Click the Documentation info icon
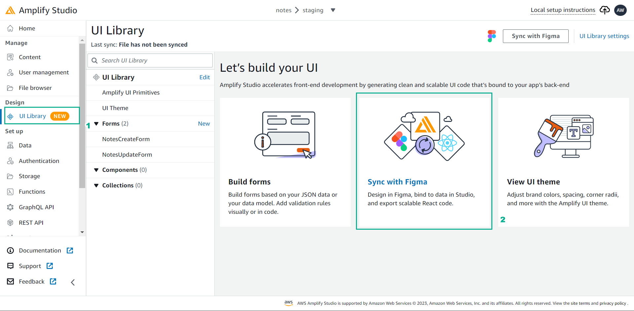 [x=11, y=251]
